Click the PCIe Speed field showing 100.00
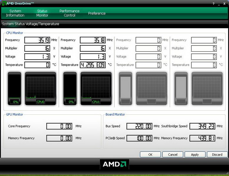 pos(139,138)
